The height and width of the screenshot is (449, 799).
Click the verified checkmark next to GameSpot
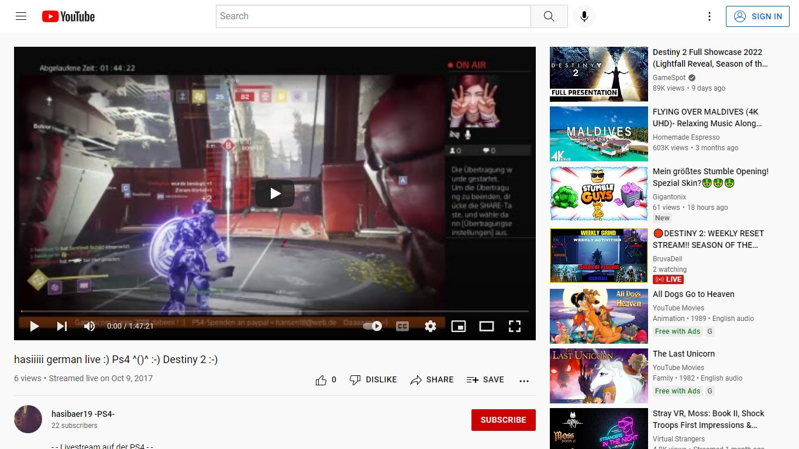(x=692, y=78)
